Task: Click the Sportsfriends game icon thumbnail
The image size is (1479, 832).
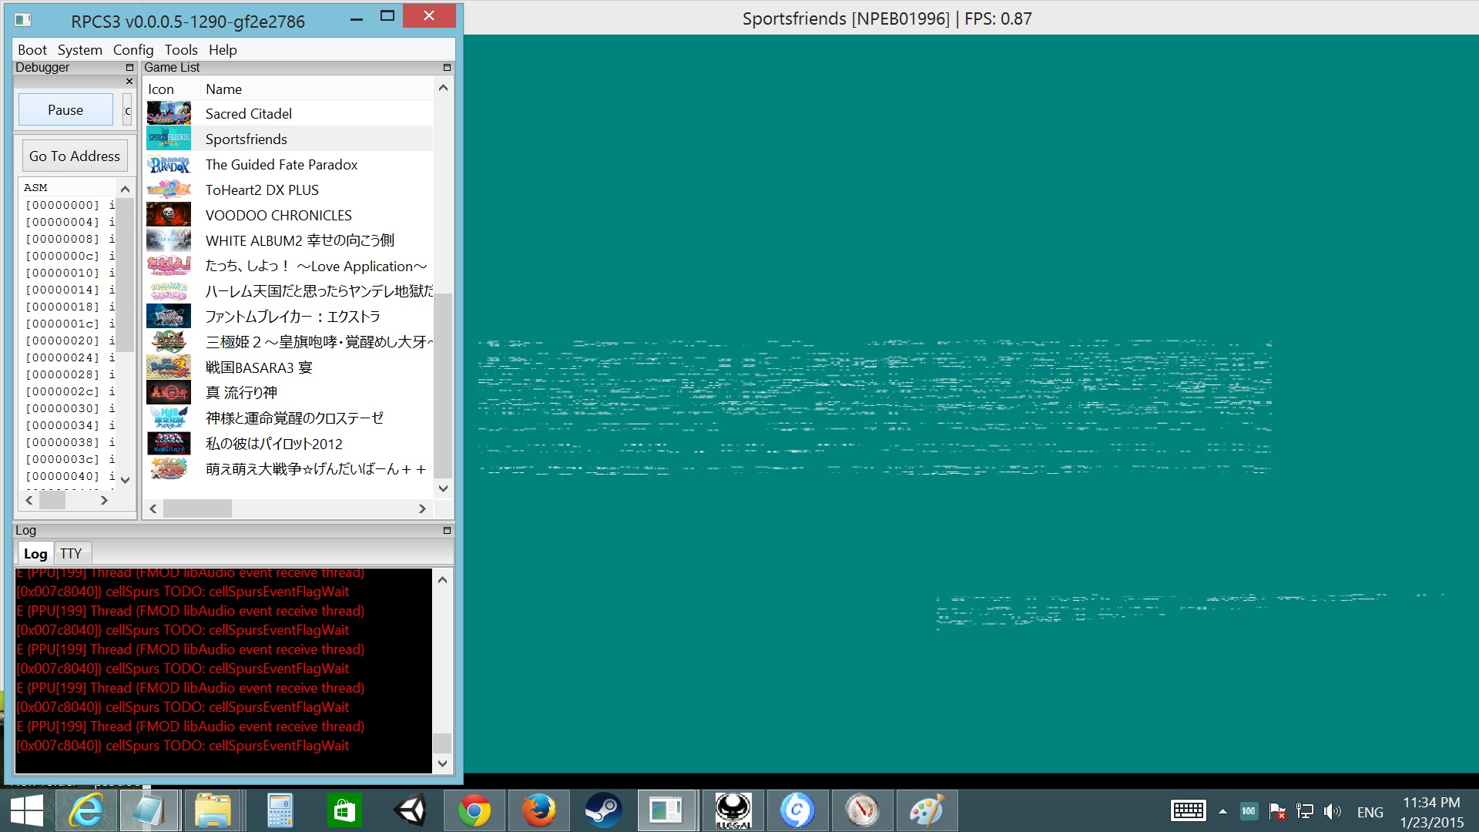Action: 169,139
